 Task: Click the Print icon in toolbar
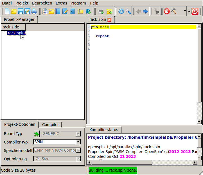click(34, 12)
